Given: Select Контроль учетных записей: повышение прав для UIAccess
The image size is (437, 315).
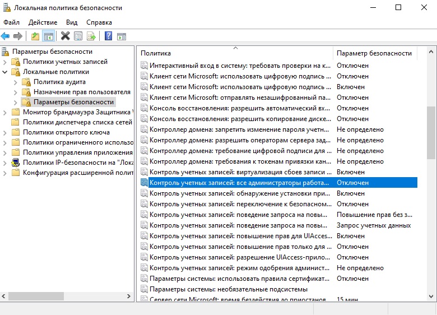Looking at the screenshot, I should 241,236.
